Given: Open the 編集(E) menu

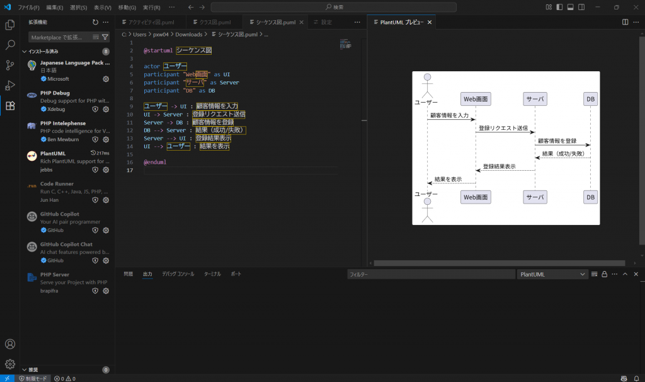Looking at the screenshot, I should 55,8.
